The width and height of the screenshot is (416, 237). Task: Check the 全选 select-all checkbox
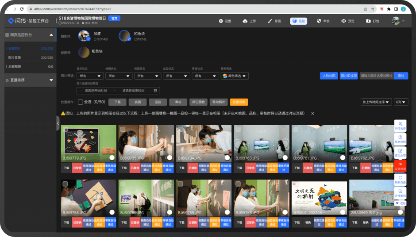[80, 102]
